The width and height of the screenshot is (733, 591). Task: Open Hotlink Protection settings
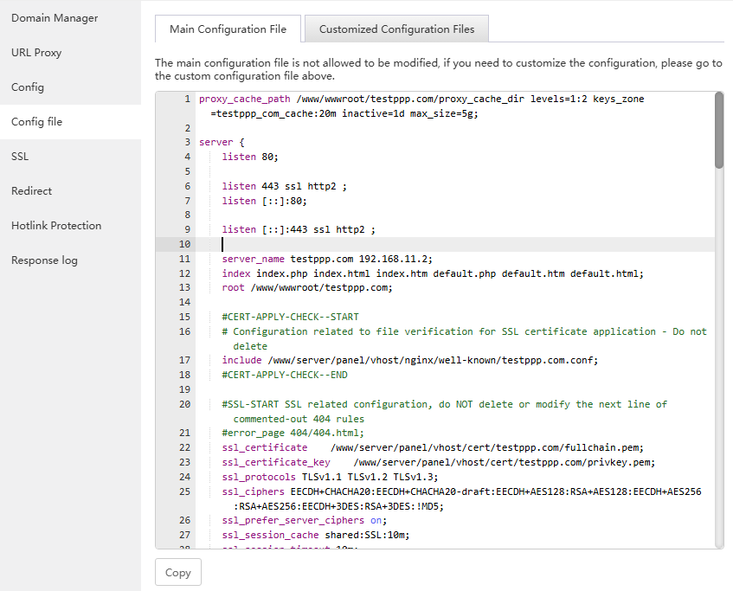pos(56,226)
